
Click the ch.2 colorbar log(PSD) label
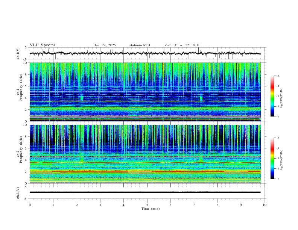pos(281,160)
